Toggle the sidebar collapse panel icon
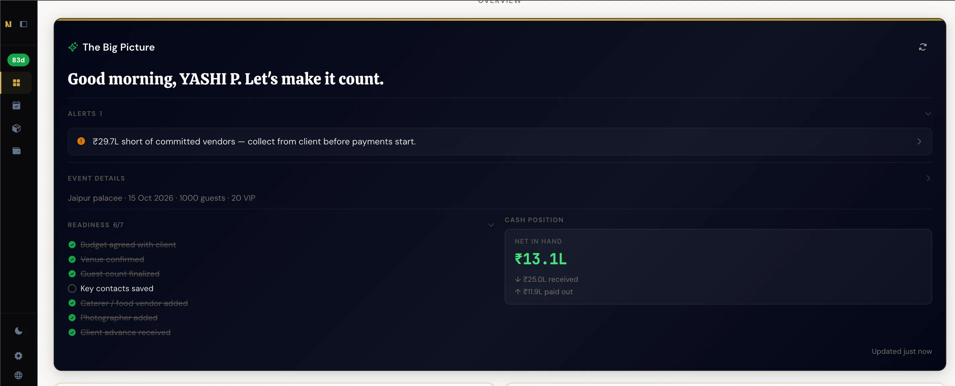The image size is (955, 386). point(23,24)
